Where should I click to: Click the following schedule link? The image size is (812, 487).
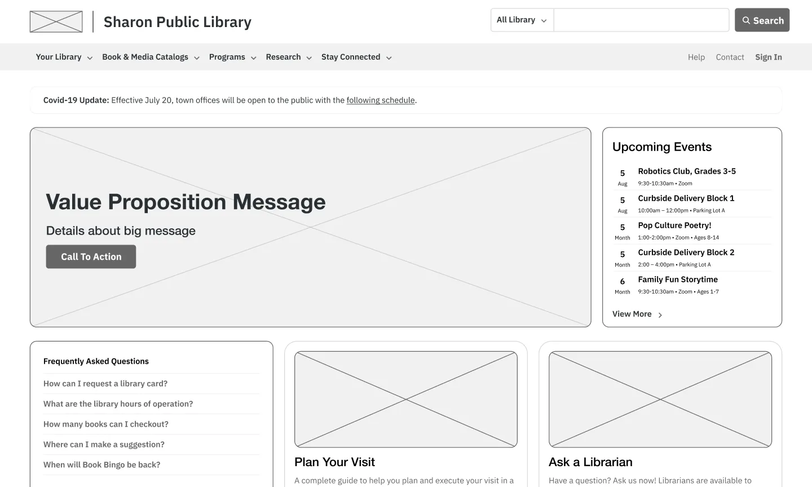tap(380, 100)
